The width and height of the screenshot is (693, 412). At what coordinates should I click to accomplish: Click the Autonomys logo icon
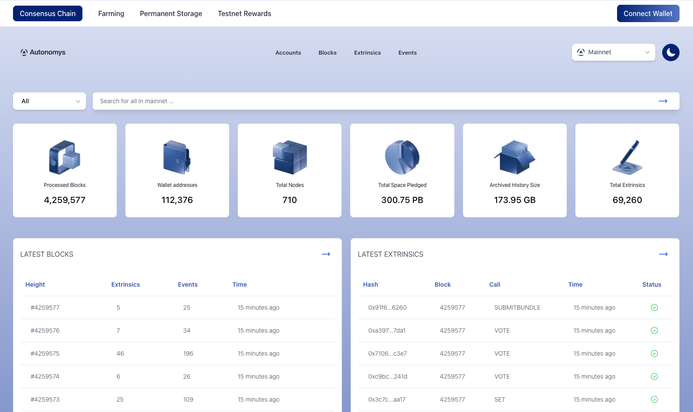point(24,52)
